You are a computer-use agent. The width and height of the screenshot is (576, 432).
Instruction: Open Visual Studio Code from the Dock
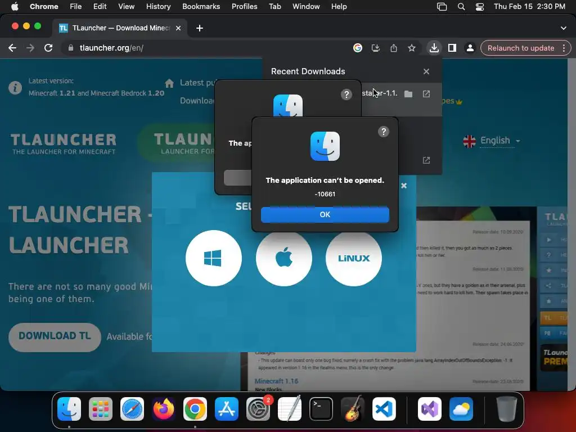(x=384, y=409)
